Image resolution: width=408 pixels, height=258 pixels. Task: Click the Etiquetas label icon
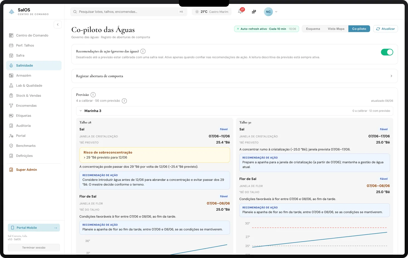point(11,116)
